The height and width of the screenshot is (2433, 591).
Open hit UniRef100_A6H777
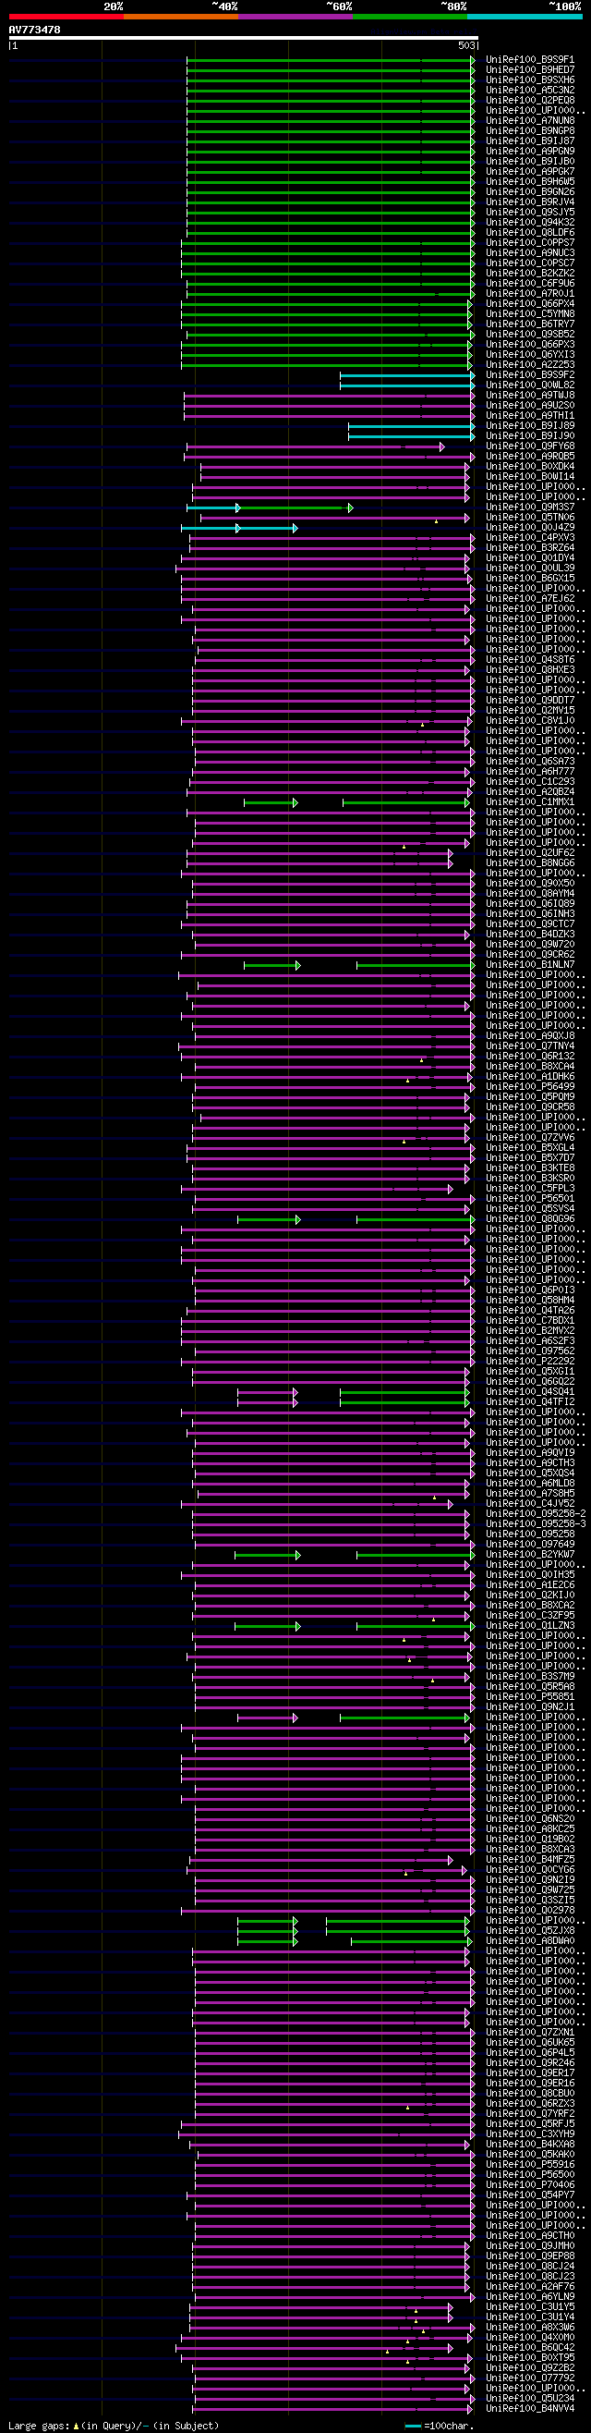530,773
